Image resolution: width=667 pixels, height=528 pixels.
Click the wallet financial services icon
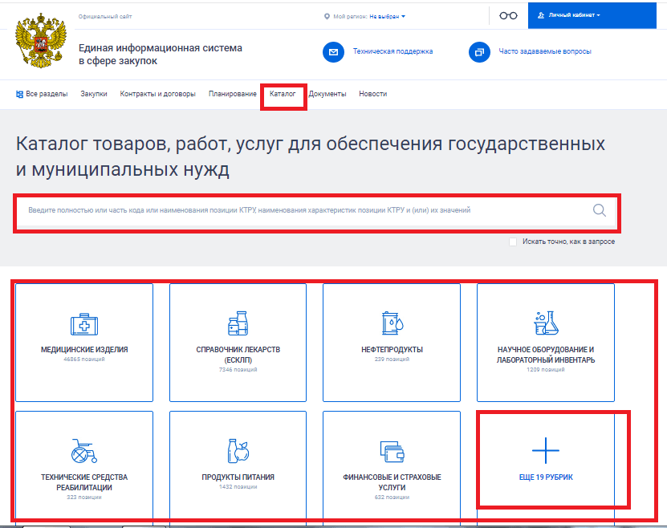point(392,452)
